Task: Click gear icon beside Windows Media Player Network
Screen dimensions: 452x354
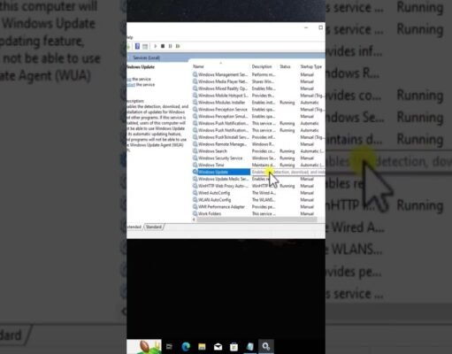Action: (195, 81)
